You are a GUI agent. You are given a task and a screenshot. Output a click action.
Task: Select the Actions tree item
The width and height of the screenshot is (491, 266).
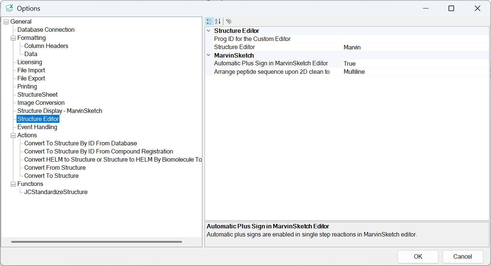27,135
